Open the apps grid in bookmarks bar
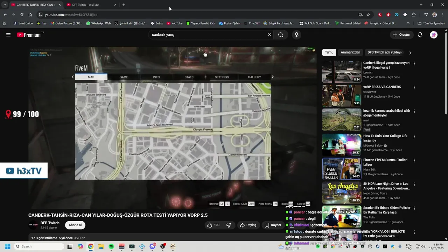This screenshot has width=448, height=252. click(5, 23)
